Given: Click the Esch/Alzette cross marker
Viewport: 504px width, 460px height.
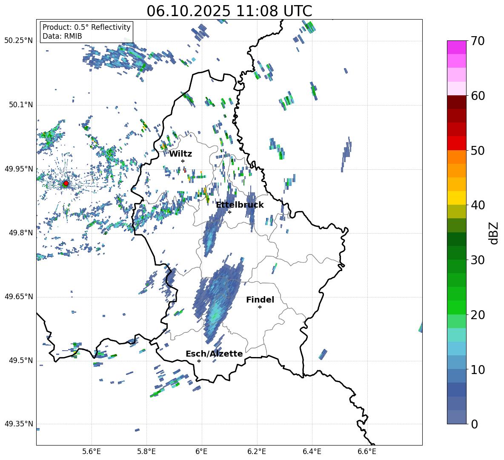Looking at the screenshot, I should 199,361.
